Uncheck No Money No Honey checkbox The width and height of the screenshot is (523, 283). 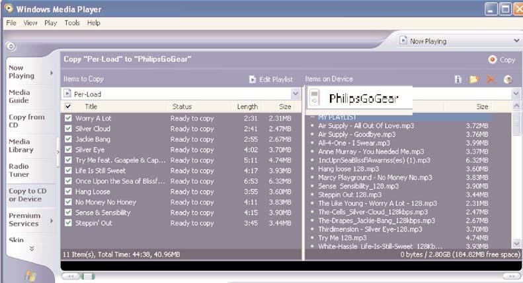click(68, 202)
